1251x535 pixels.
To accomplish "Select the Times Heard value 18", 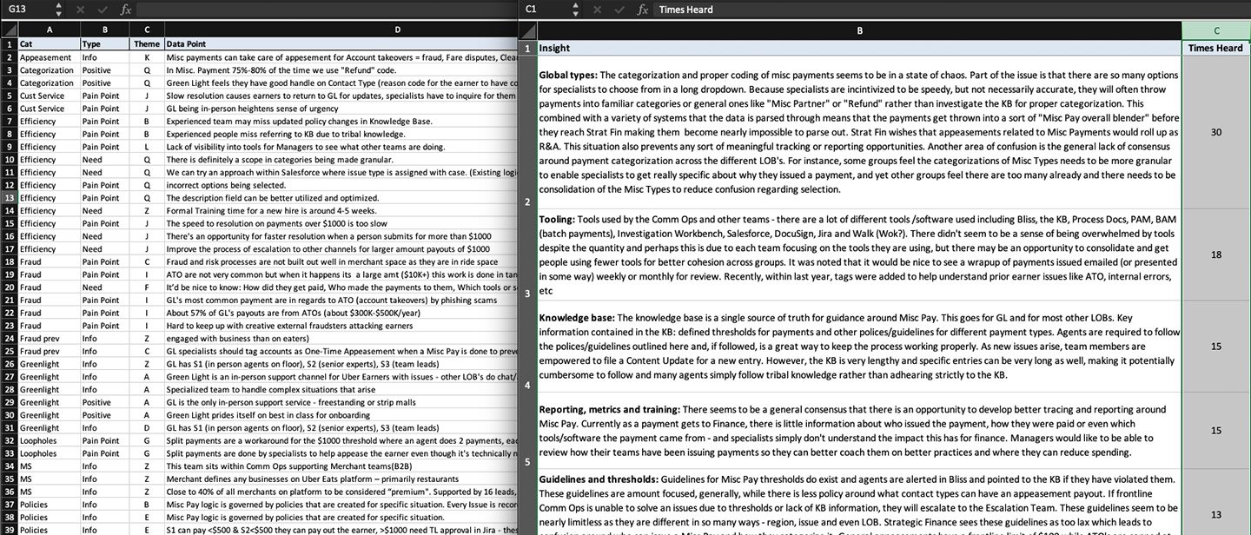I will coord(1216,254).
